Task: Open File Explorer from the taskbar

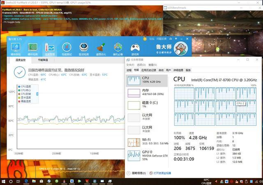Action: [34, 181]
